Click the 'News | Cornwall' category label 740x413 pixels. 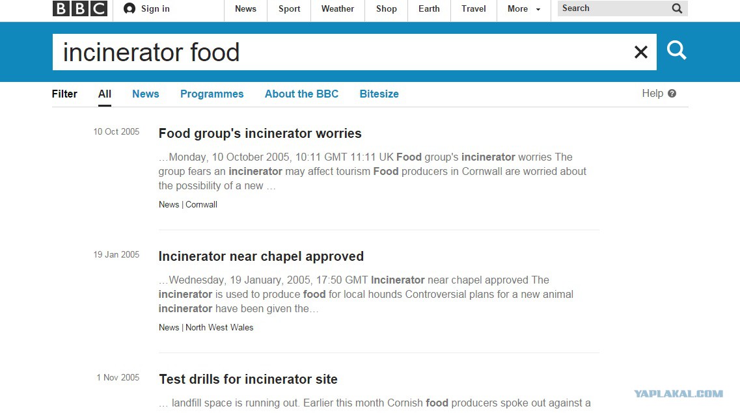(x=188, y=205)
